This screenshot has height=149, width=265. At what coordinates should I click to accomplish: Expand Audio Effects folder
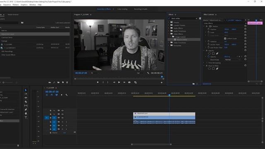[169, 28]
